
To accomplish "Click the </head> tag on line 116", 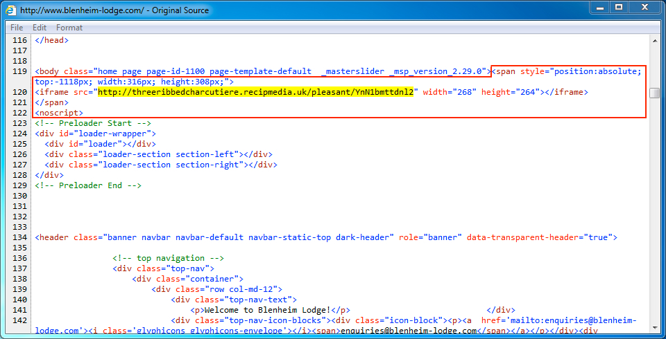I will [52, 40].
